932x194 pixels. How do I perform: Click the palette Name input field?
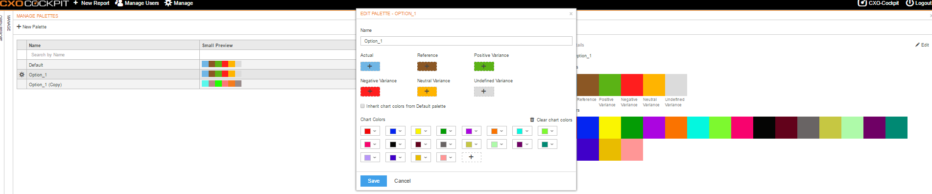pyautogui.click(x=466, y=41)
